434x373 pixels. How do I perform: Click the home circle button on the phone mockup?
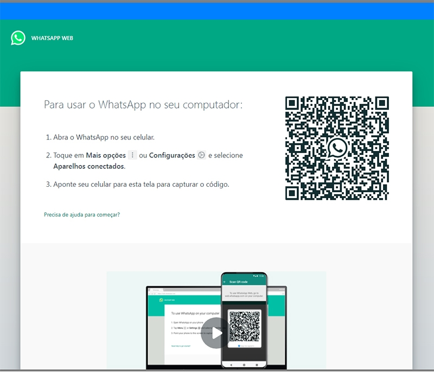[x=244, y=364]
